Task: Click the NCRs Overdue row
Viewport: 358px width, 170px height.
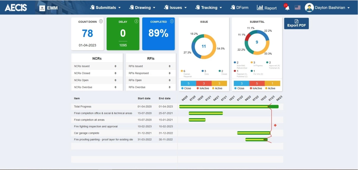Action: [97, 87]
